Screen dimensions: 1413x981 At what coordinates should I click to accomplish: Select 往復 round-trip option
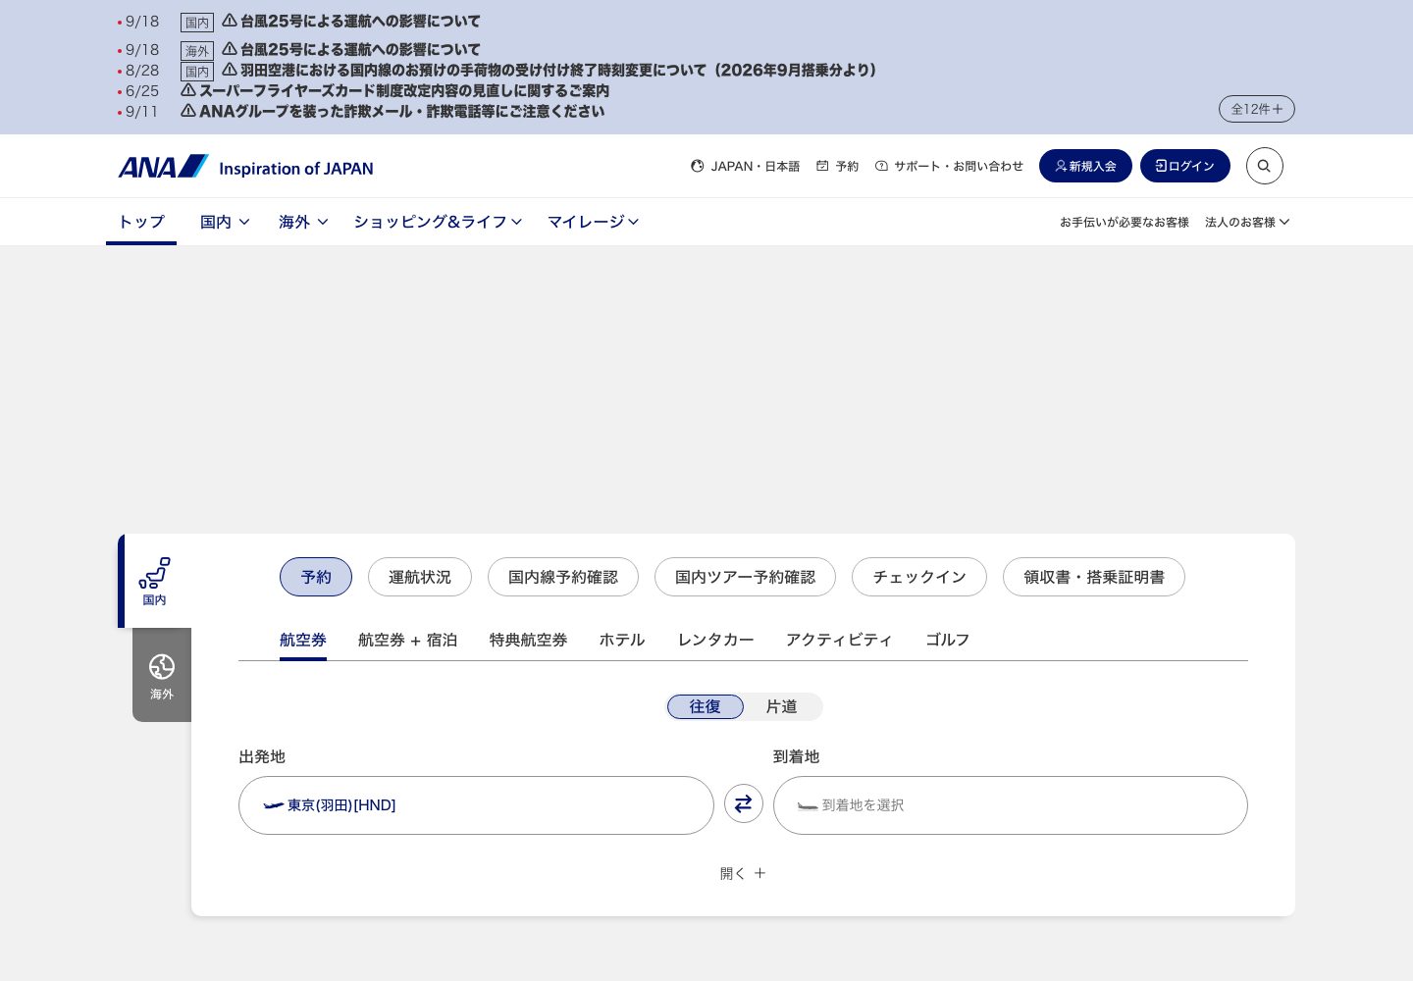coord(706,706)
